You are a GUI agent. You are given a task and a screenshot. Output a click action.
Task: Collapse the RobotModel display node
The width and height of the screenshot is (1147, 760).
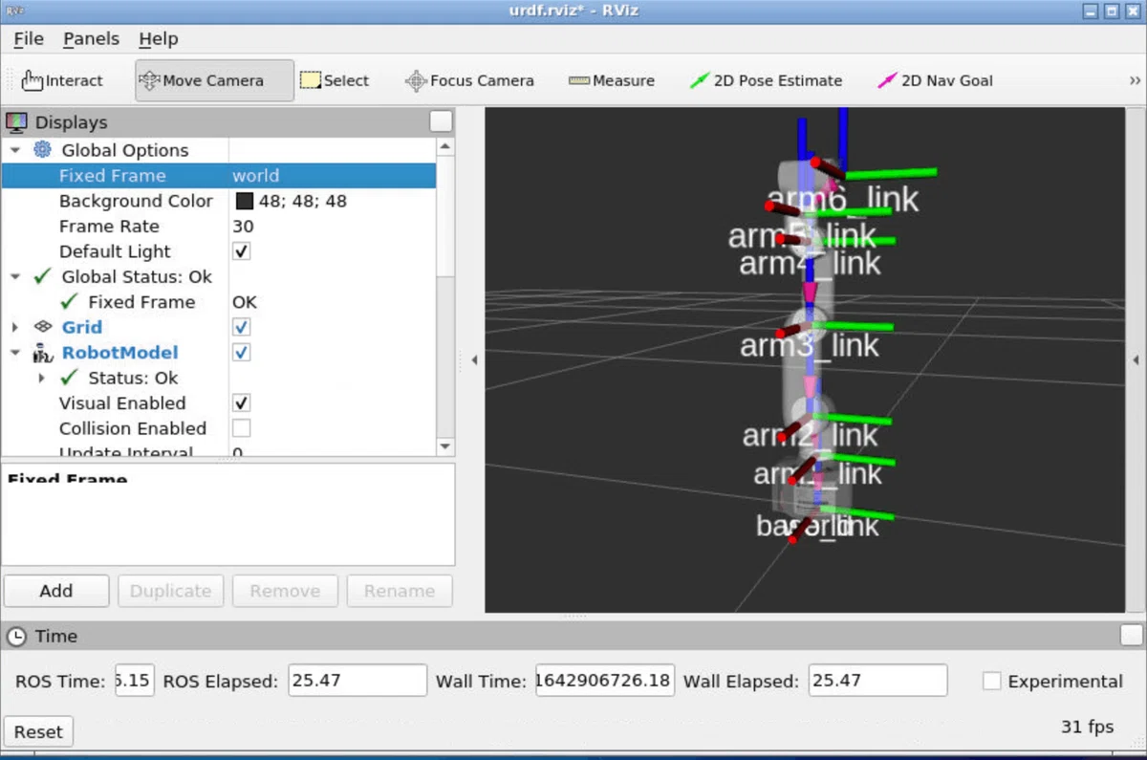[x=15, y=353]
